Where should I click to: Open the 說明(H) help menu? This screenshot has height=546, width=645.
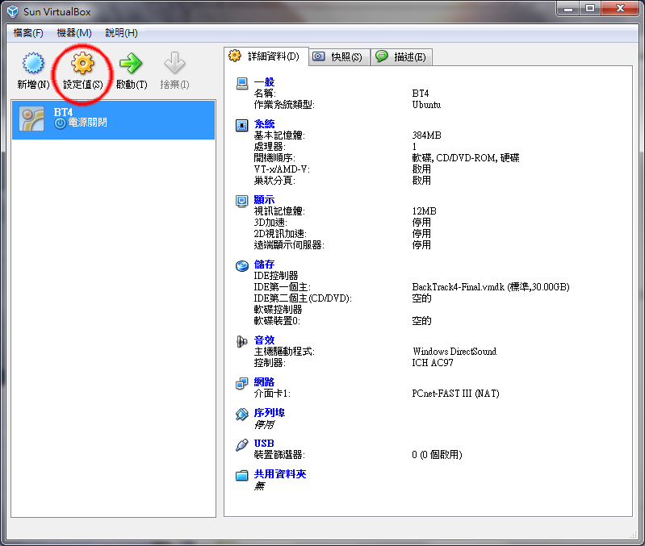point(121,33)
